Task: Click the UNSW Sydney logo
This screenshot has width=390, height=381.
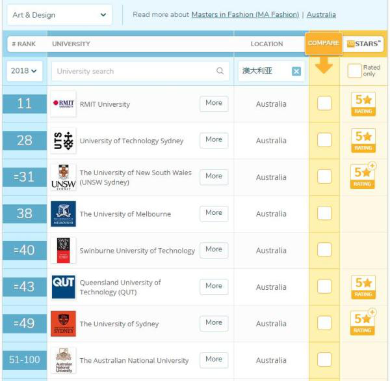Action: click(63, 177)
